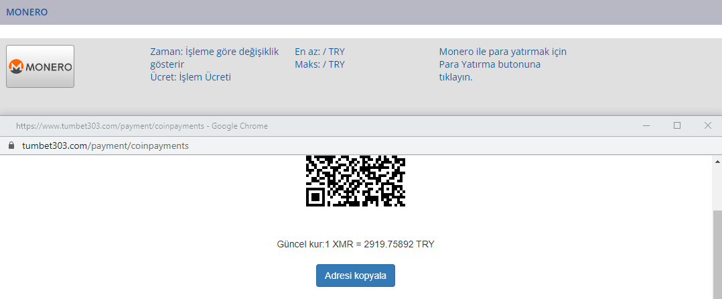Click the 'En az: / TRY' text
The height and width of the screenshot is (299, 722).
tap(319, 52)
